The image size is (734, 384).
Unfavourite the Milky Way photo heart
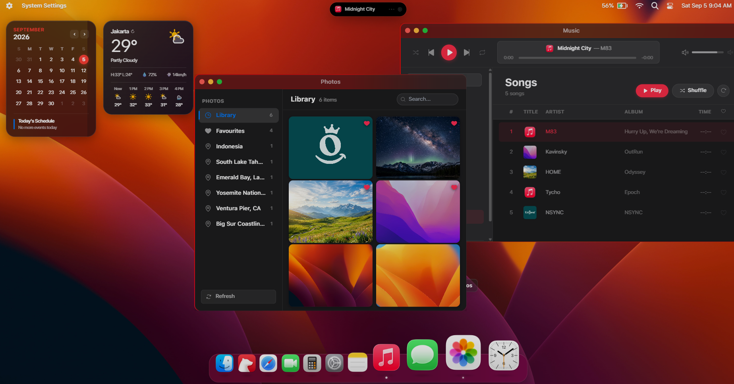[x=454, y=123]
